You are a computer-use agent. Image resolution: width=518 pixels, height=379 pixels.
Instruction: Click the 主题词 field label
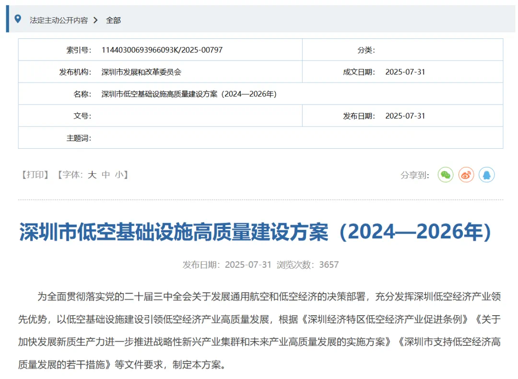click(x=79, y=138)
